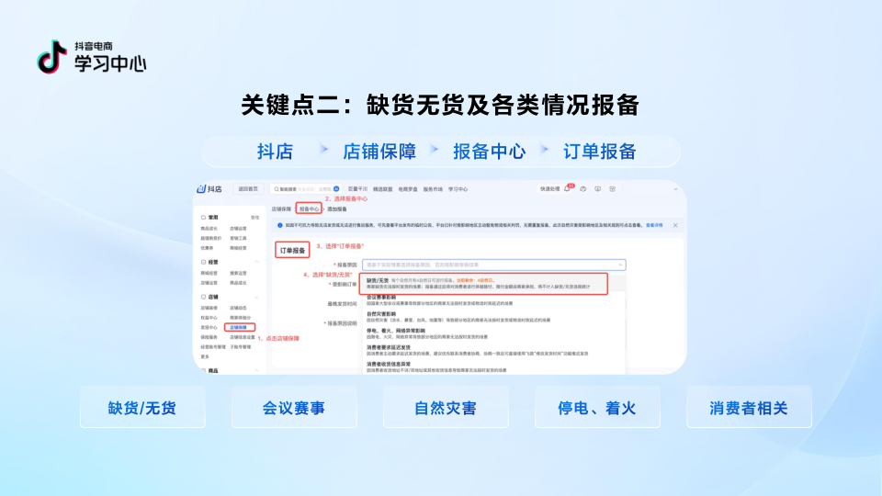Toggle the 店铺 sidebar section chevron
The image size is (882, 496).
[256, 297]
